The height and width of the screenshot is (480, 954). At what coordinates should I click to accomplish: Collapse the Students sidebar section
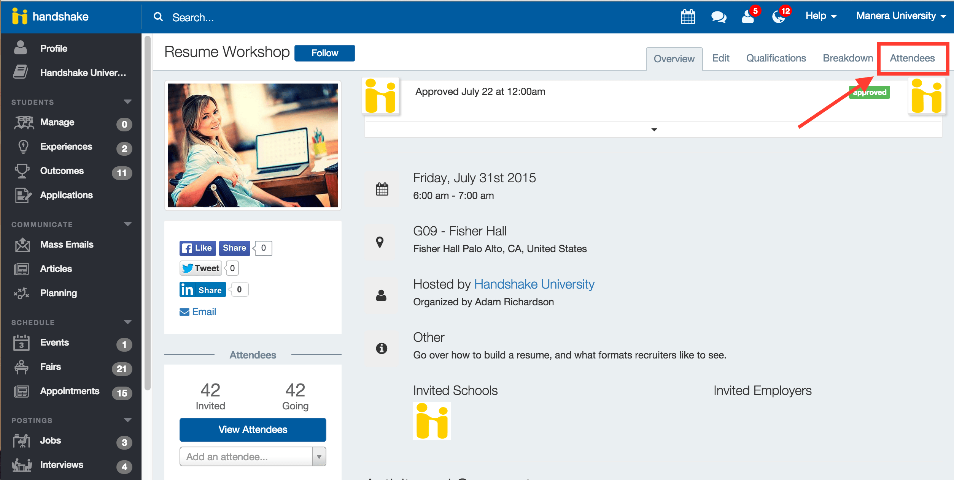click(128, 102)
